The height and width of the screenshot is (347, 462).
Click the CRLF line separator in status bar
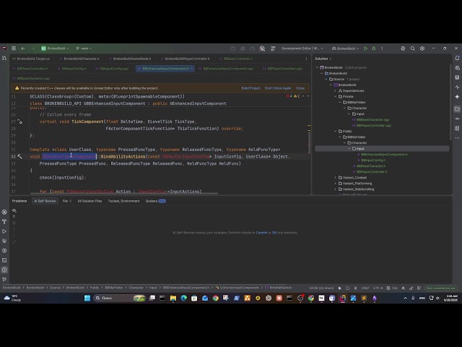click(365, 288)
